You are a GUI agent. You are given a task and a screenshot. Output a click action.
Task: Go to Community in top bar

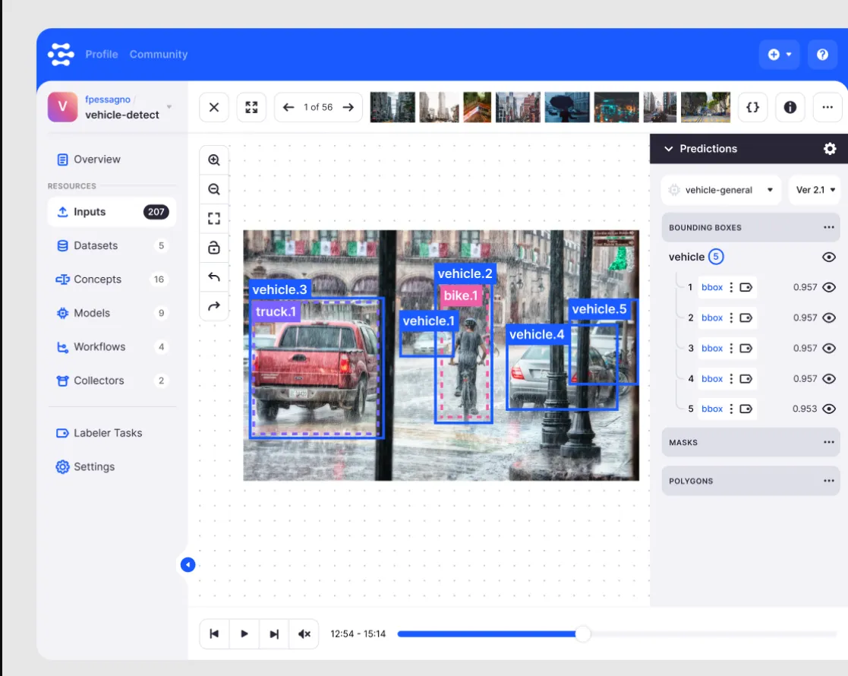click(159, 54)
